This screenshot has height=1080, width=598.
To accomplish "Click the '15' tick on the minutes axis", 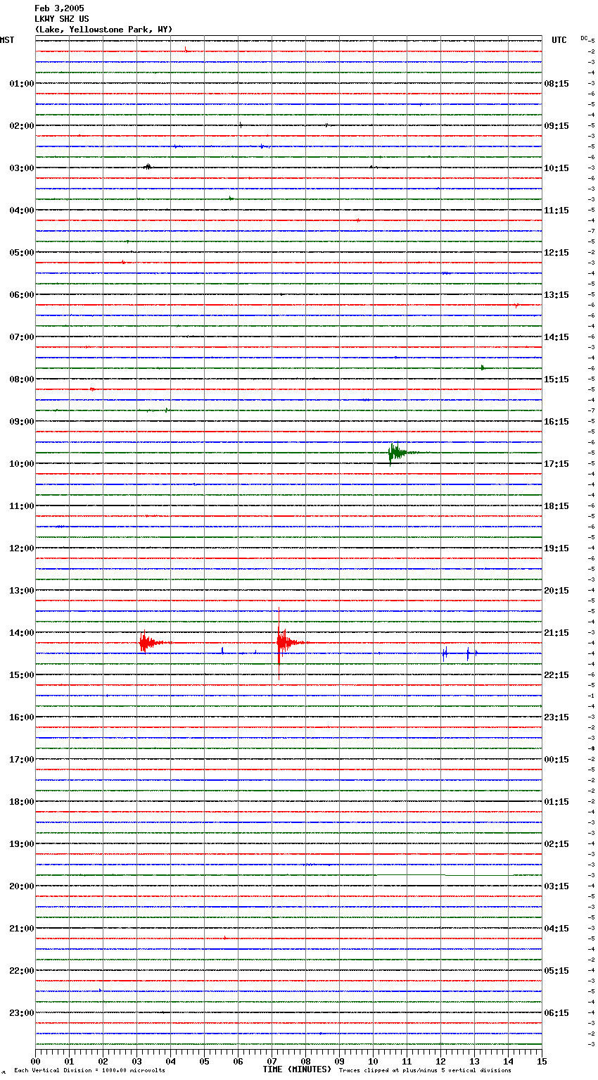I will tap(541, 1061).
